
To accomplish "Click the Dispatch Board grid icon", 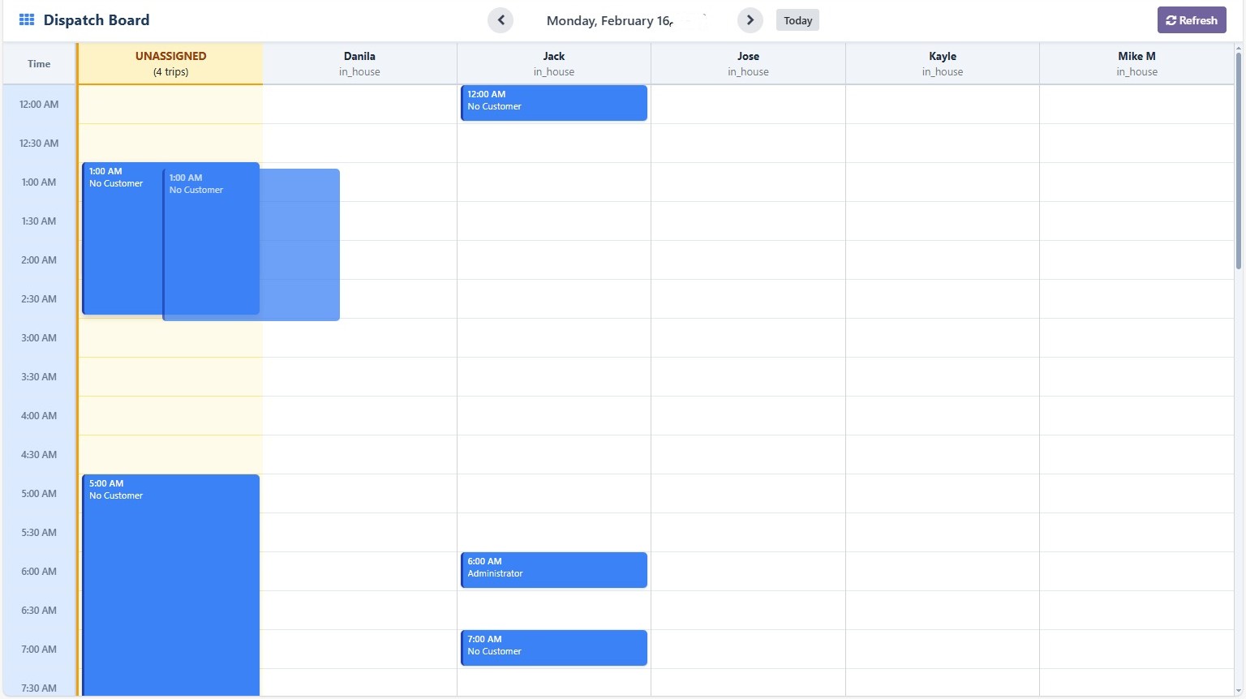I will (x=27, y=20).
